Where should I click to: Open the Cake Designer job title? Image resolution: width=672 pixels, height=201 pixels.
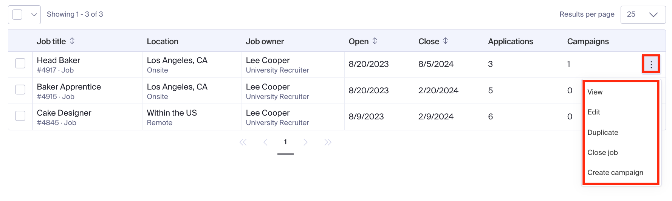click(64, 113)
